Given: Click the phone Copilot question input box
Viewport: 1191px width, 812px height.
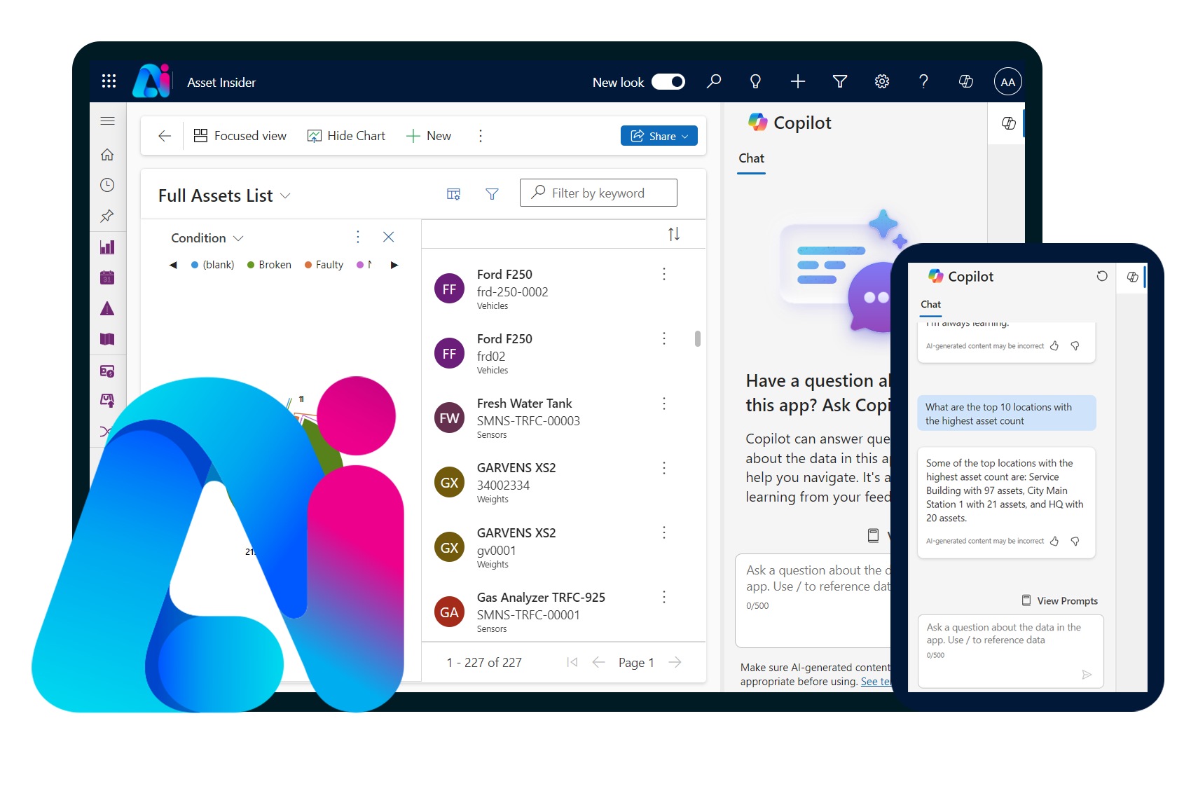Looking at the screenshot, I should [x=1010, y=651].
